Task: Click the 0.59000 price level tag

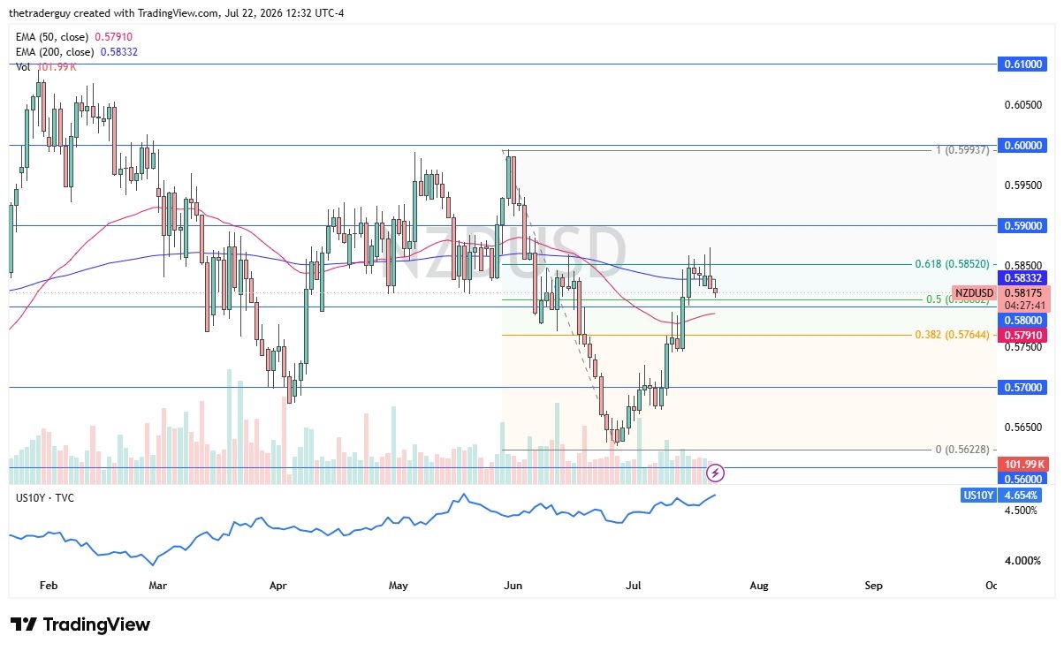Action: click(x=1022, y=225)
